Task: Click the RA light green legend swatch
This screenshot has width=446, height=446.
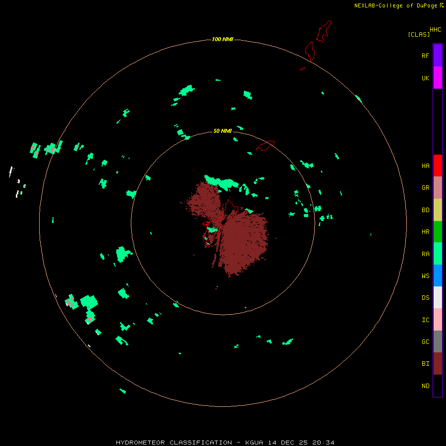Action: [438, 254]
